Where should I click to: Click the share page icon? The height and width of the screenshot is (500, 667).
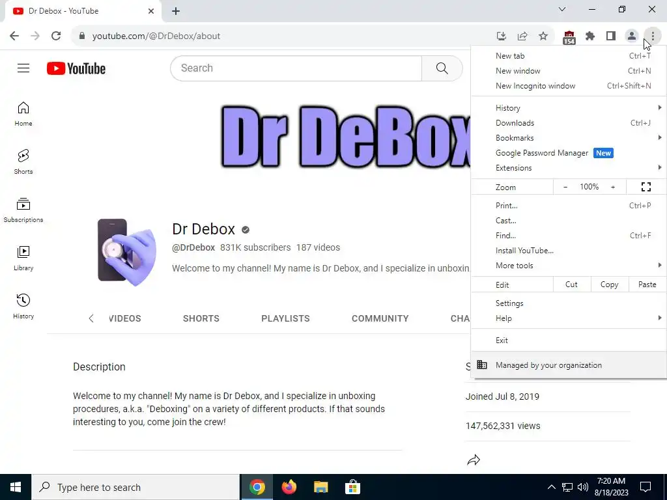522,36
